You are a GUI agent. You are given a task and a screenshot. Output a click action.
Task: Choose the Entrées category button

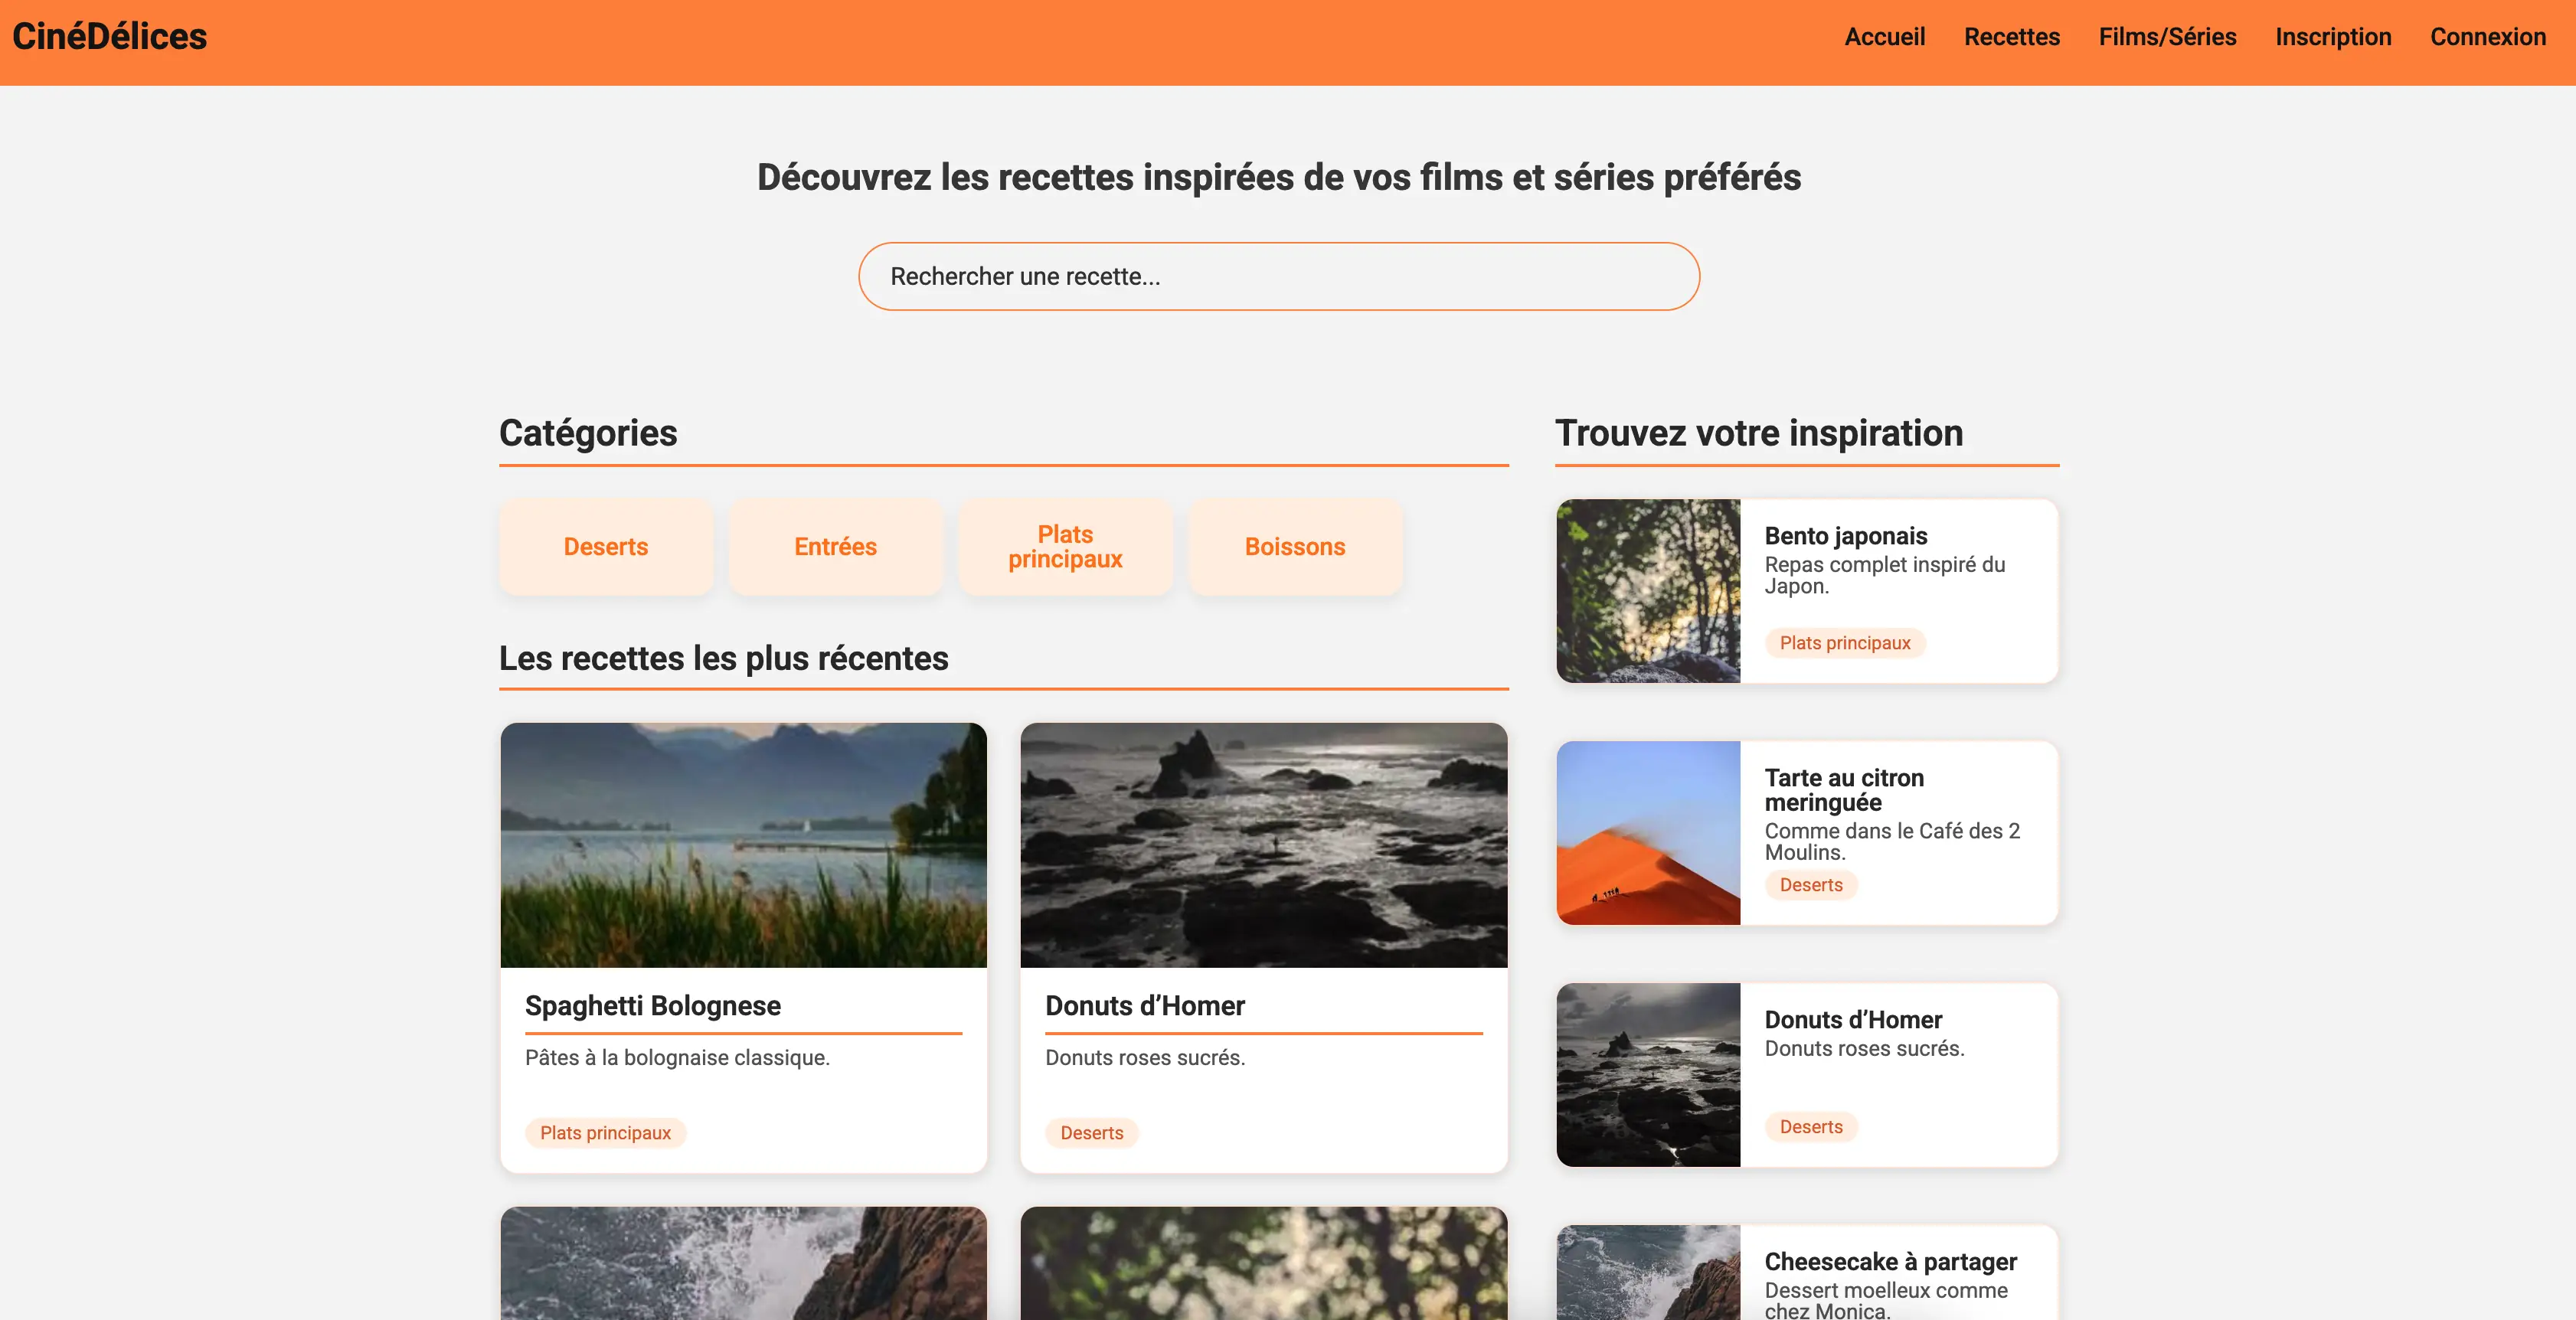click(x=835, y=547)
